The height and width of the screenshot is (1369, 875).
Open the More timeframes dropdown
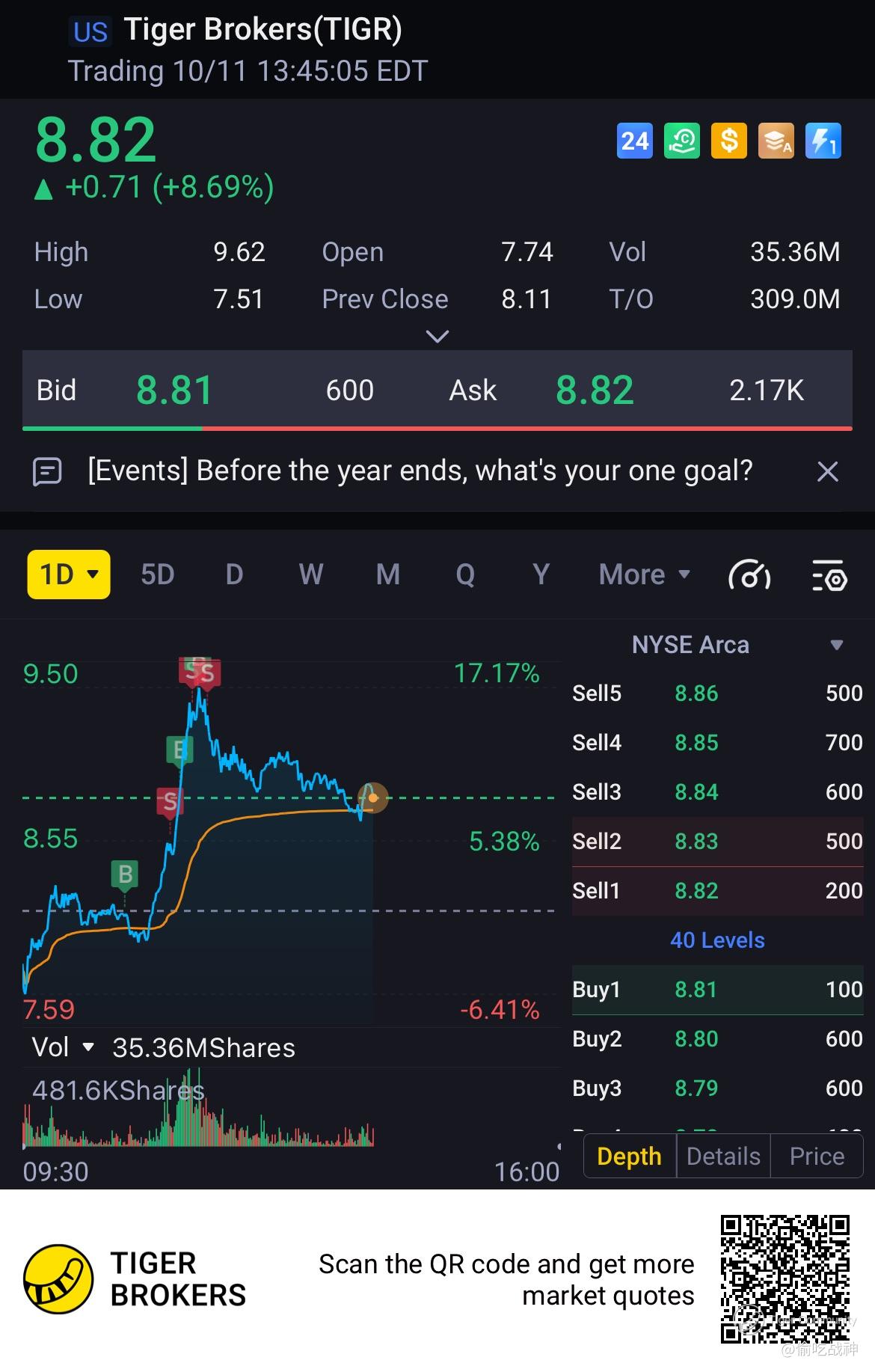[x=644, y=575]
